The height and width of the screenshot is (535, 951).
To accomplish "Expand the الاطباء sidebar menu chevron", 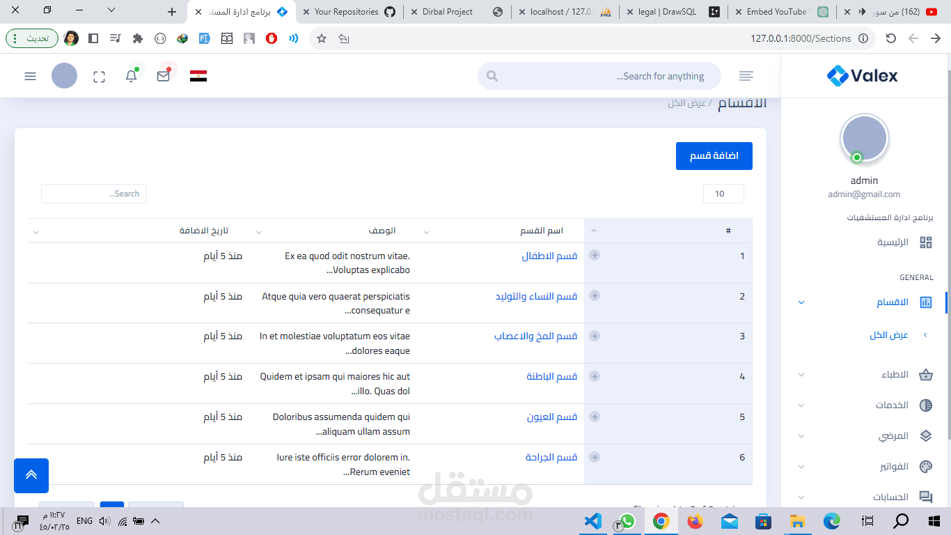I will point(801,375).
